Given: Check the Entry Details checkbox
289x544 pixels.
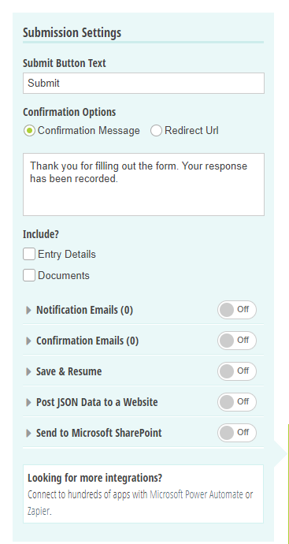Looking at the screenshot, I should point(29,254).
